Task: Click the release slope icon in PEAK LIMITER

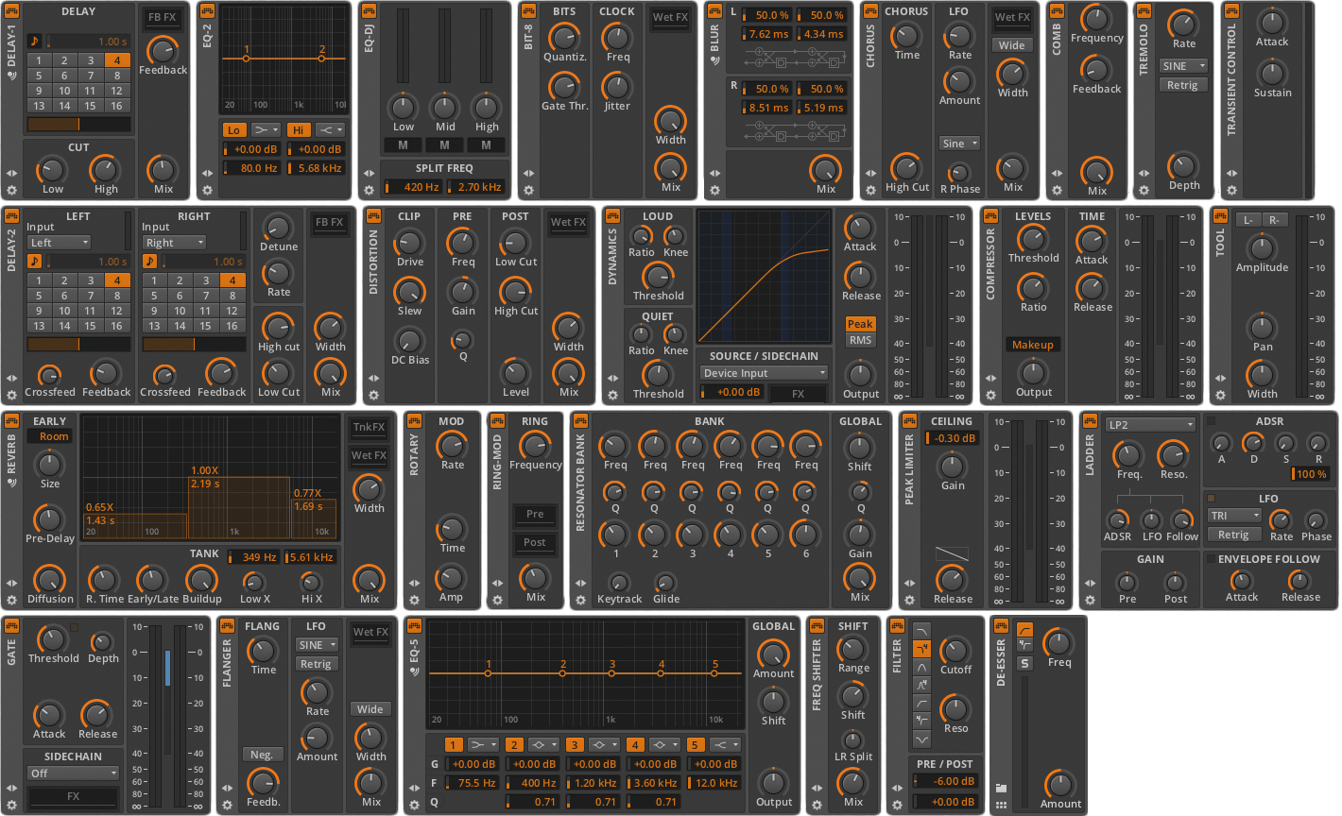Action: (952, 554)
